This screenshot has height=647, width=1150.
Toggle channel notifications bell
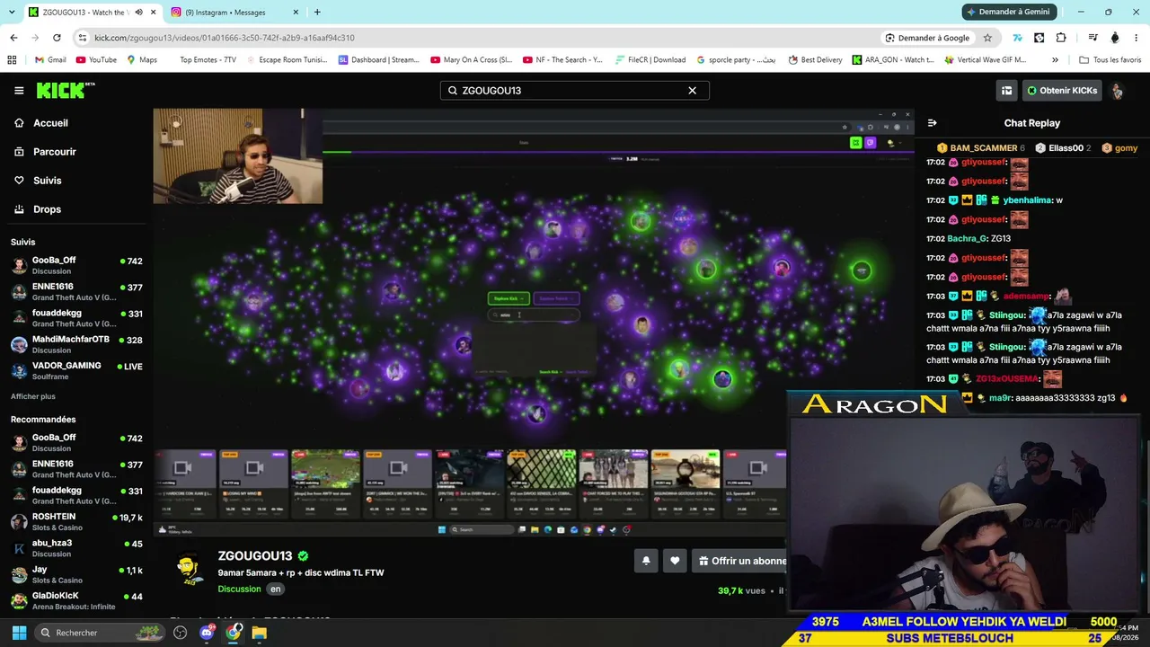click(x=646, y=561)
